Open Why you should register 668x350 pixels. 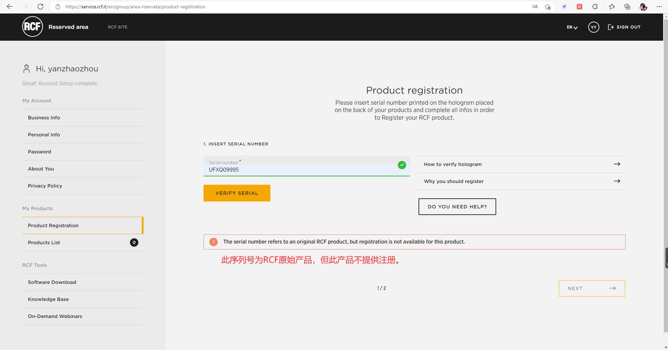(x=522, y=181)
